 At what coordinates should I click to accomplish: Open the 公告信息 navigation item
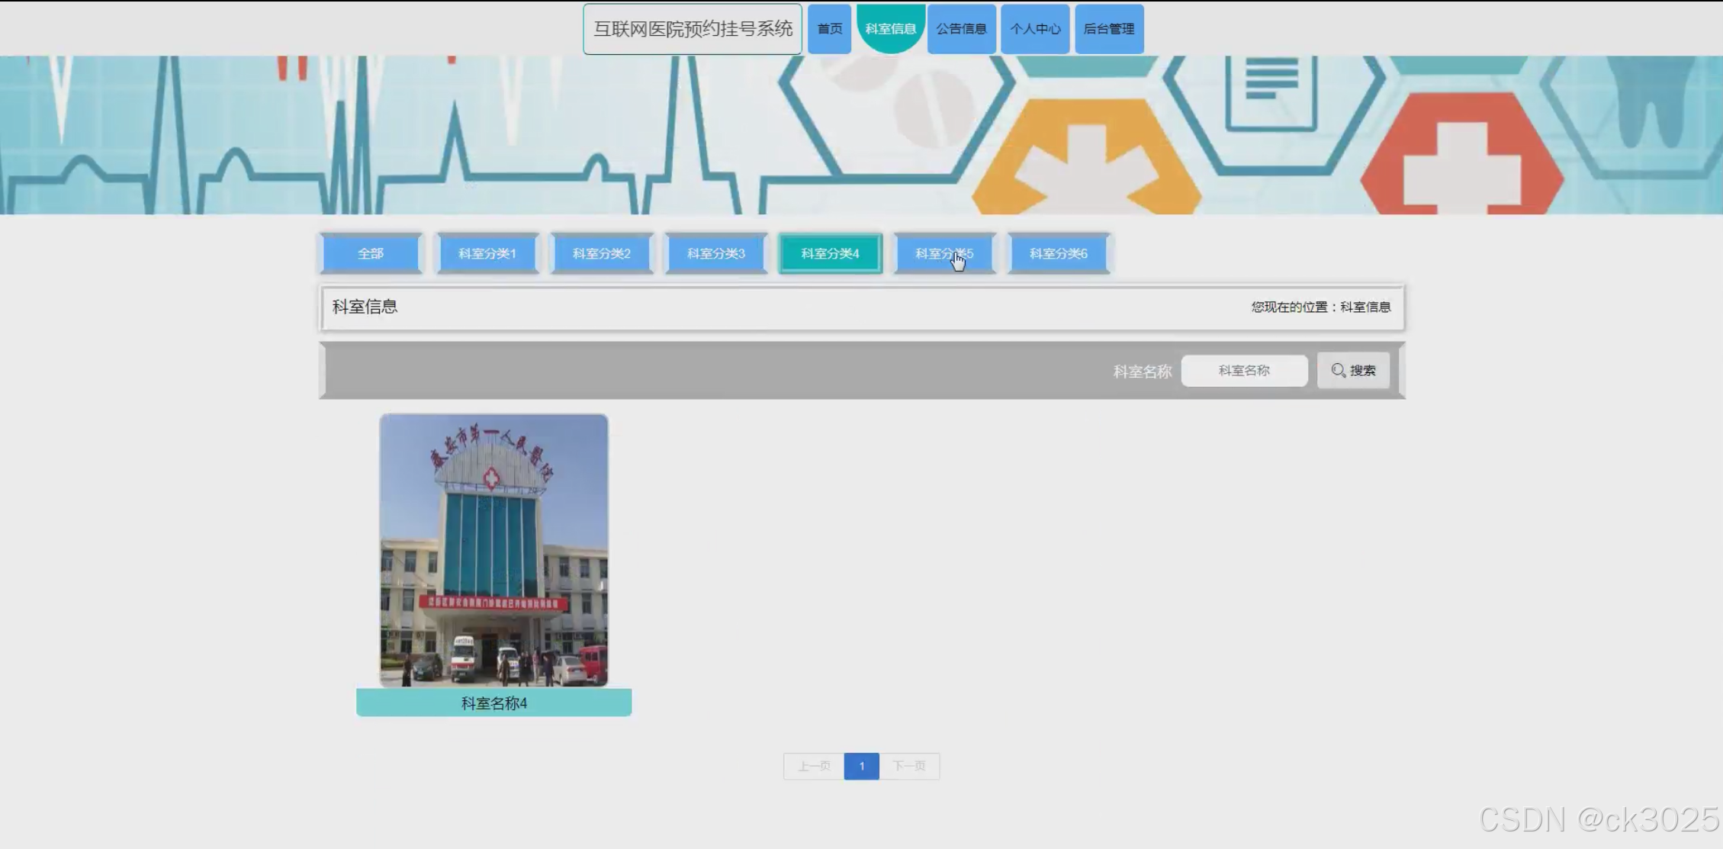click(x=961, y=29)
